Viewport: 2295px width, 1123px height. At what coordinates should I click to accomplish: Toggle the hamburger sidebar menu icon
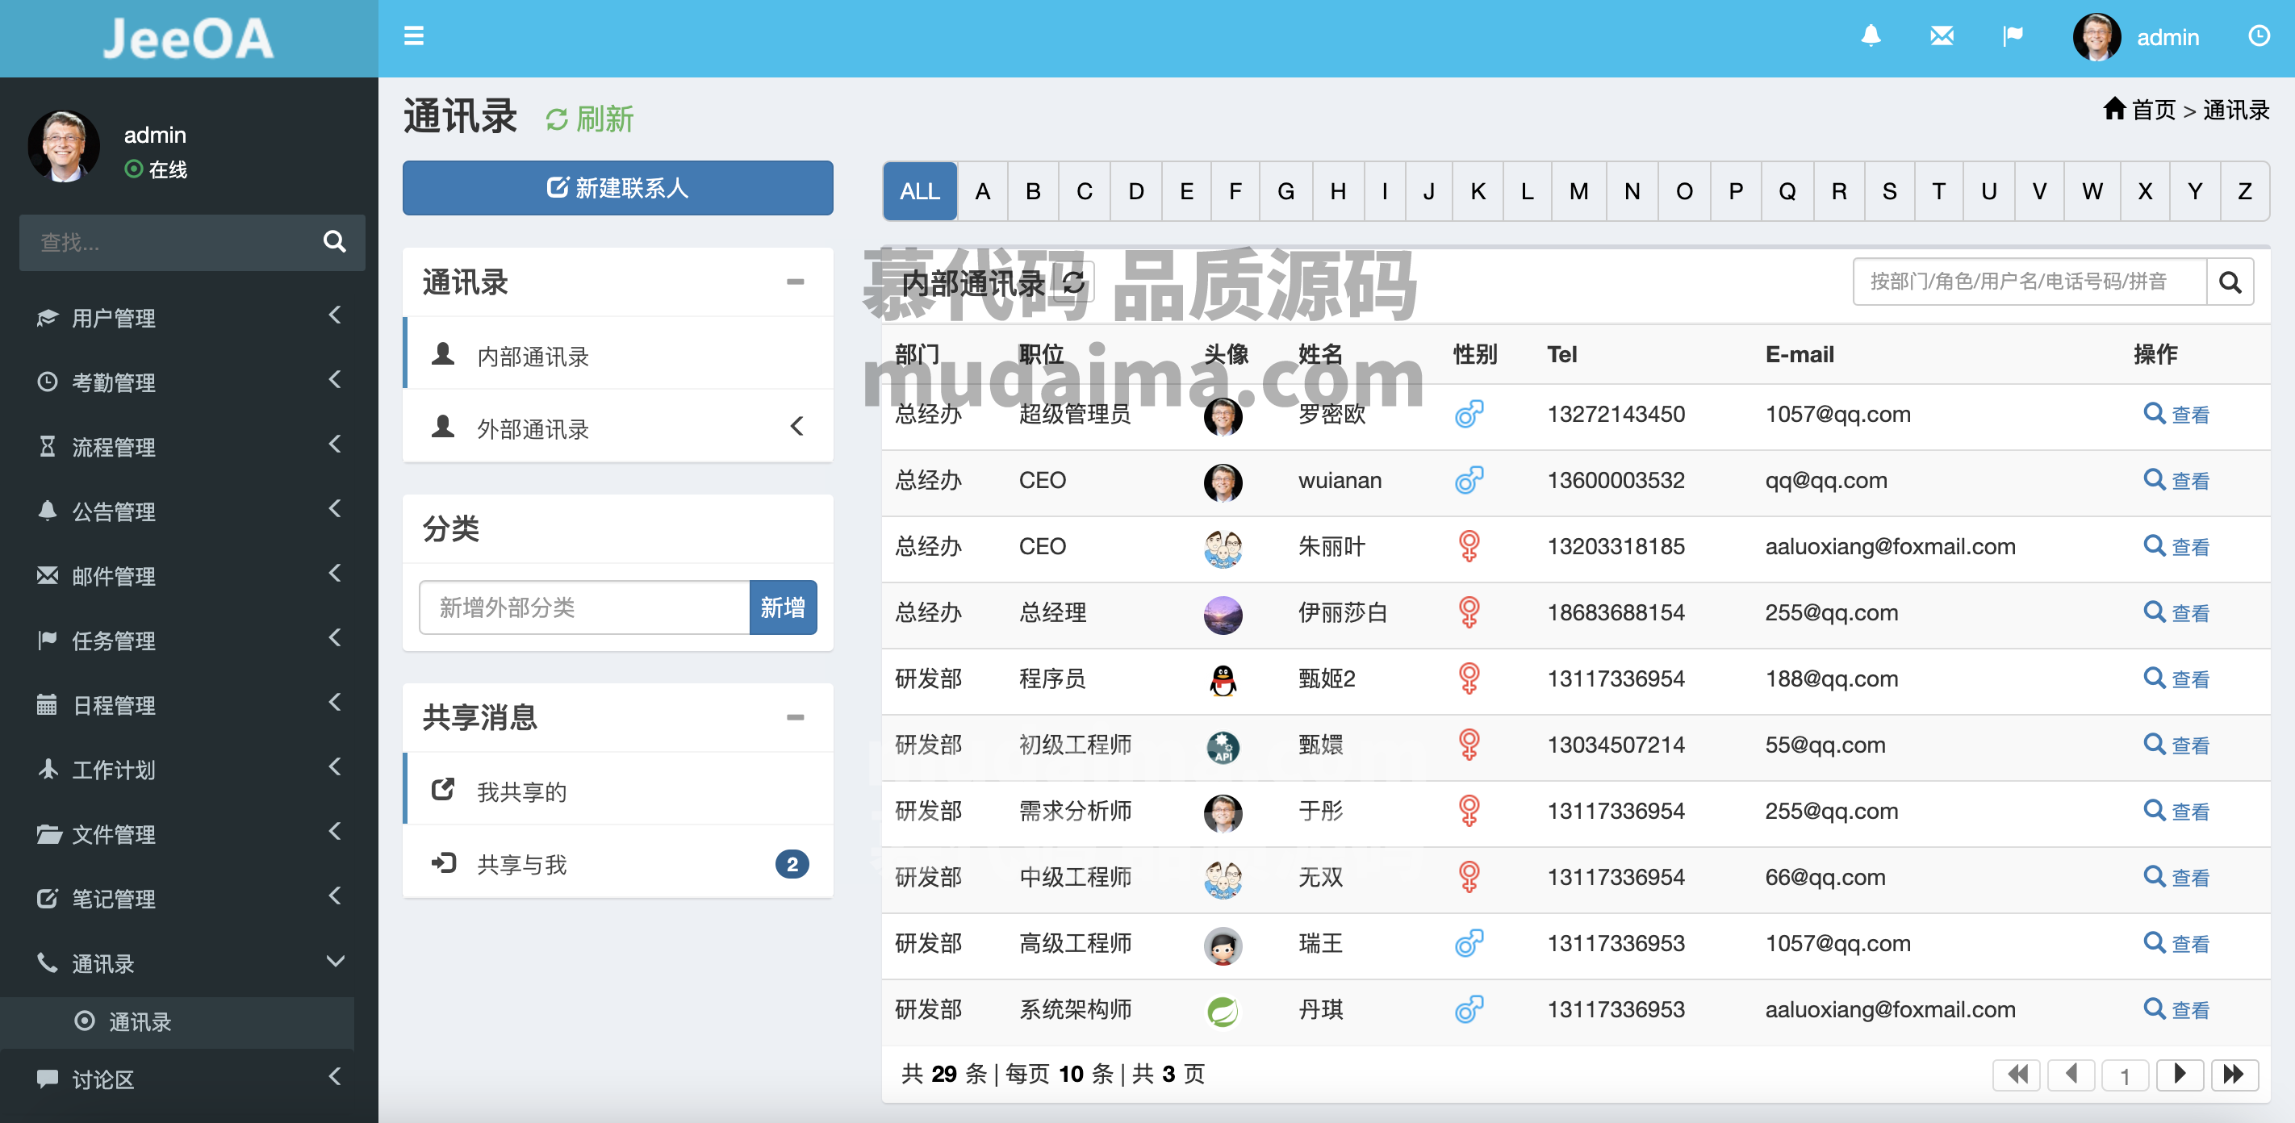(413, 36)
